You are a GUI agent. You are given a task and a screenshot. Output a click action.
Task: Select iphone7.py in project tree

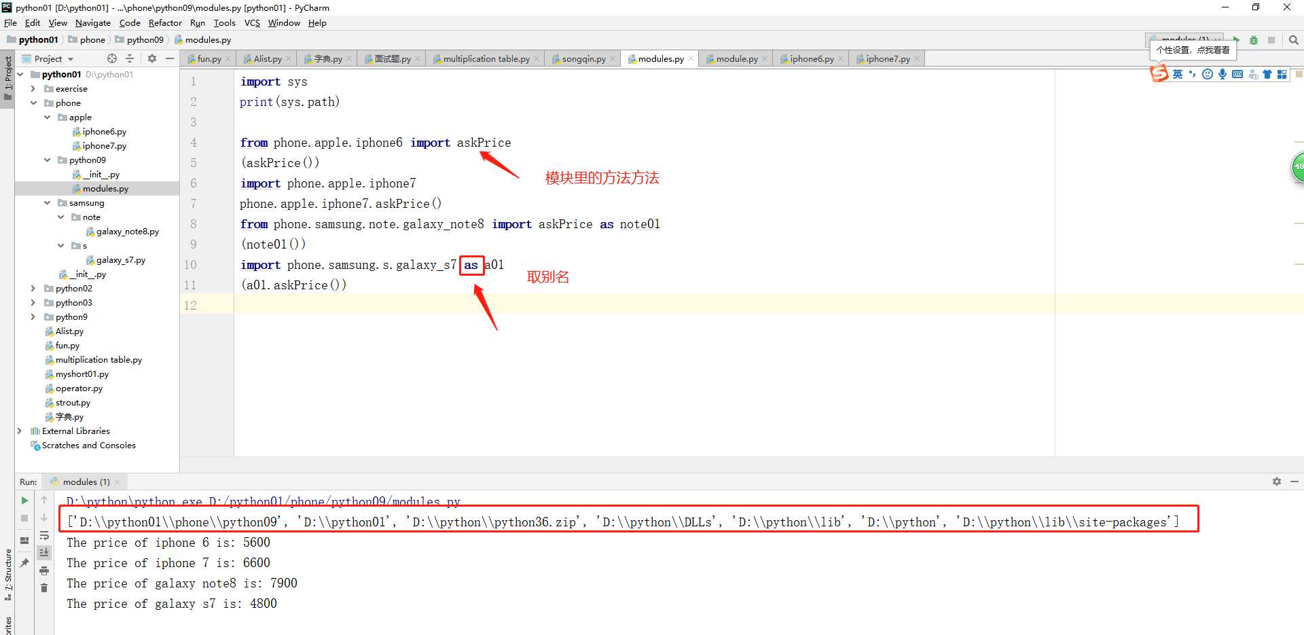99,146
